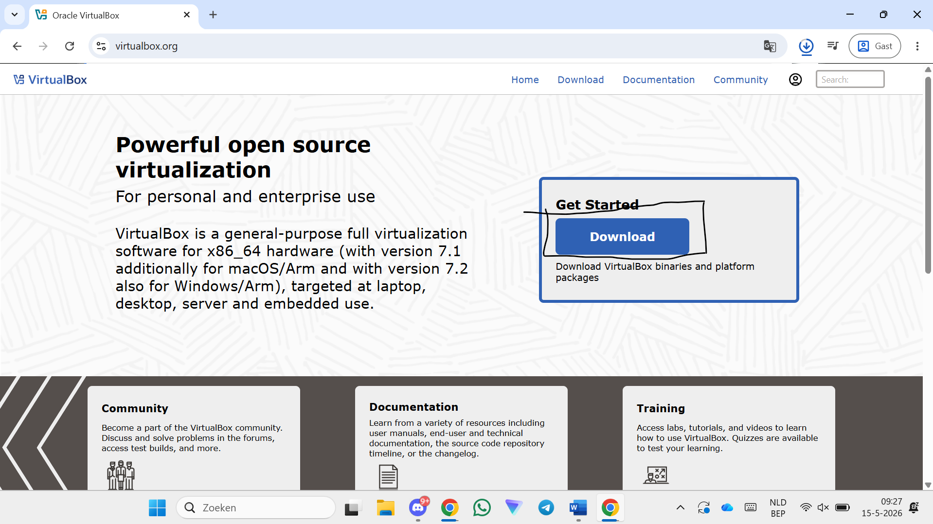Open the NLD BEP language indicator
Image resolution: width=933 pixels, height=524 pixels.
point(778,508)
